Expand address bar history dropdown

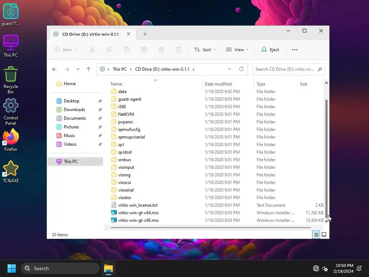coord(230,69)
